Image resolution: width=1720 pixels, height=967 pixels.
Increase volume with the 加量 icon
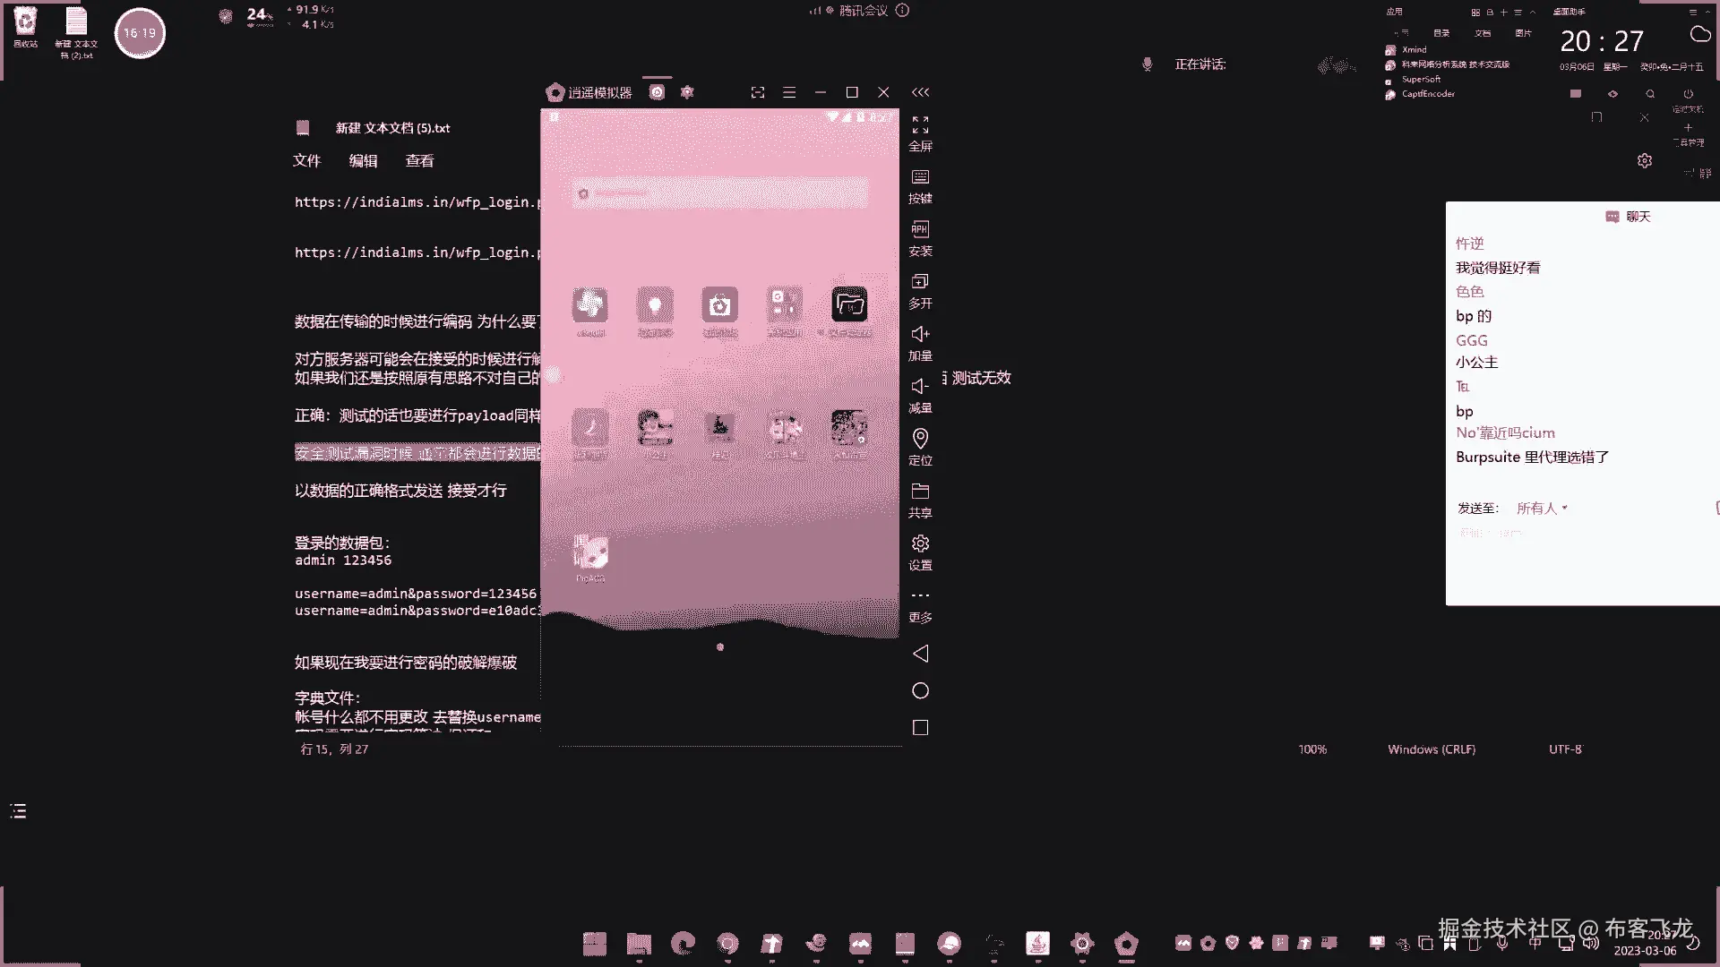coord(920,335)
